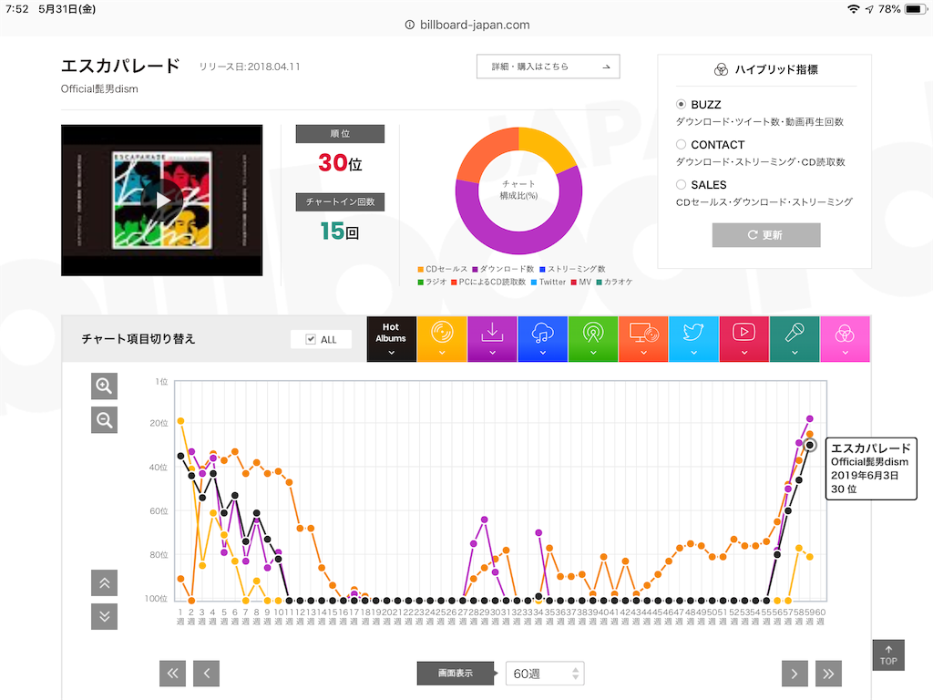Expand chevron under CD sales tab
Image resolution: width=933 pixels, height=700 pixels.
[442, 353]
